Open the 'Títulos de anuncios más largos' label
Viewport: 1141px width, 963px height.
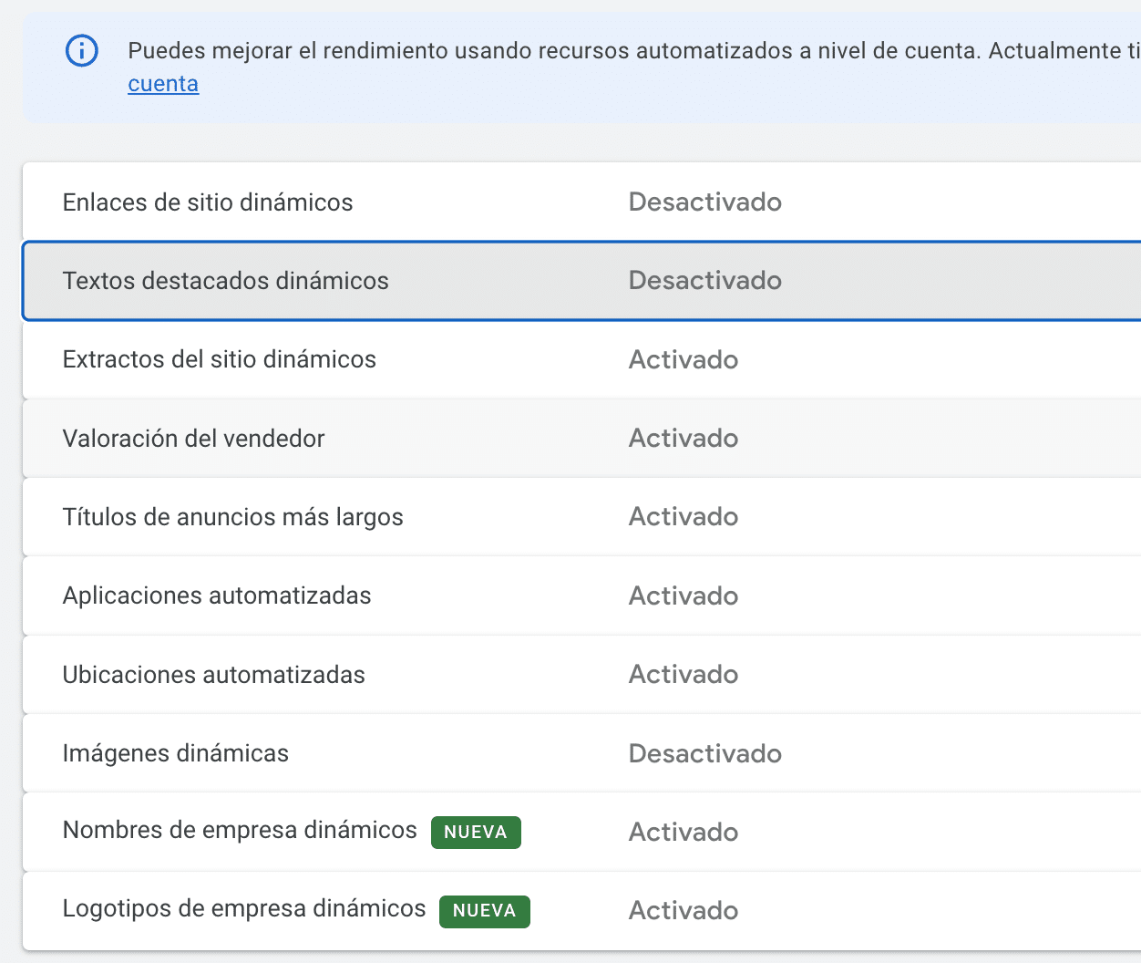232,517
